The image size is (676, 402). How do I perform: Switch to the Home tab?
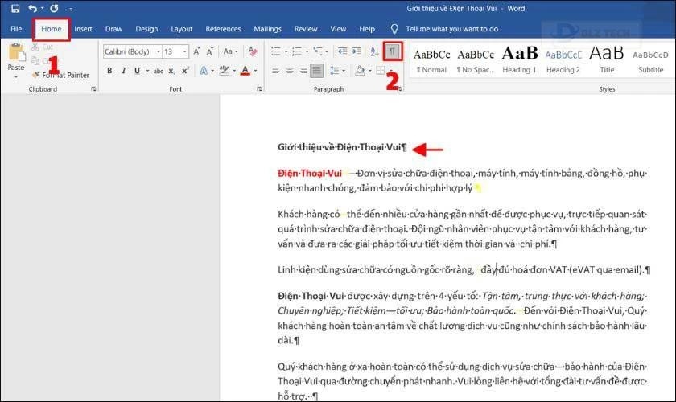[x=52, y=29]
